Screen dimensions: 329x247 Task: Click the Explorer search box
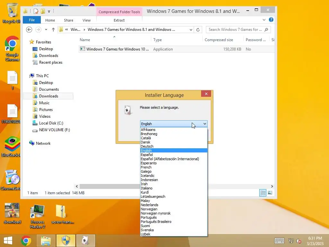pyautogui.click(x=238, y=30)
